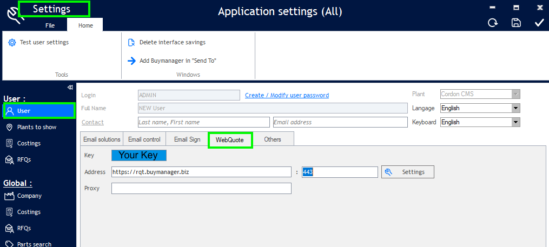The image size is (549, 247).
Task: Switch to the Others tab
Action: [x=273, y=139]
